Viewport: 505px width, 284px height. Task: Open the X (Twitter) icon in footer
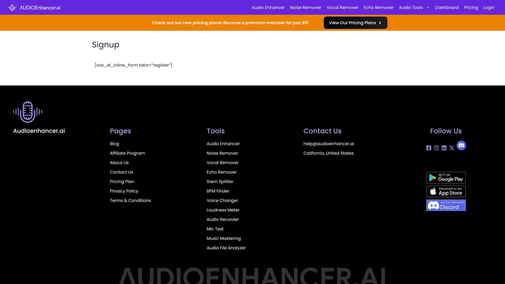(x=452, y=148)
